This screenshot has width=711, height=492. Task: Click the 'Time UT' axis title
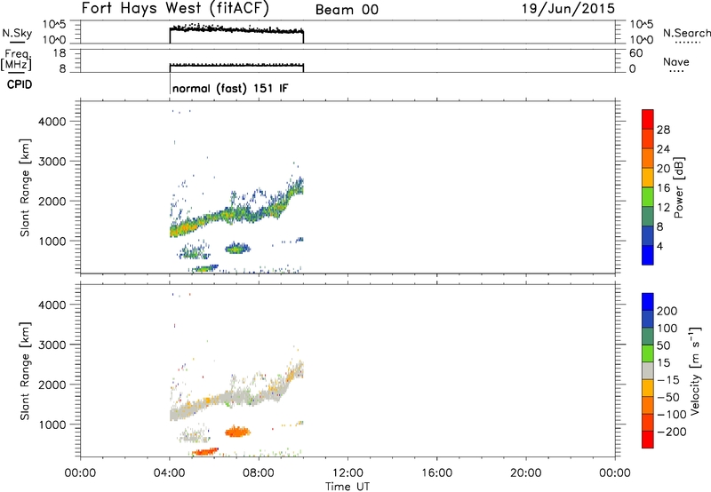tap(348, 487)
